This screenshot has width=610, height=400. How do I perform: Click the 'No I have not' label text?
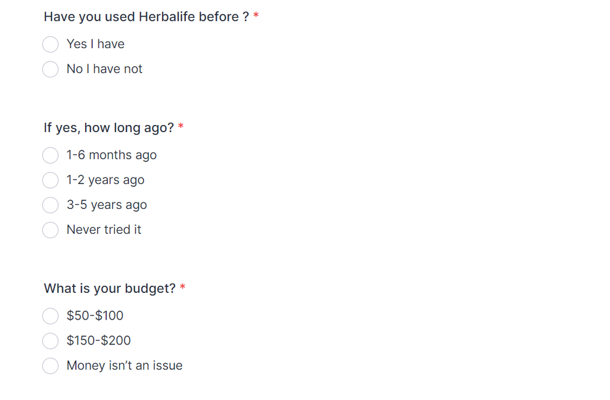click(x=104, y=69)
